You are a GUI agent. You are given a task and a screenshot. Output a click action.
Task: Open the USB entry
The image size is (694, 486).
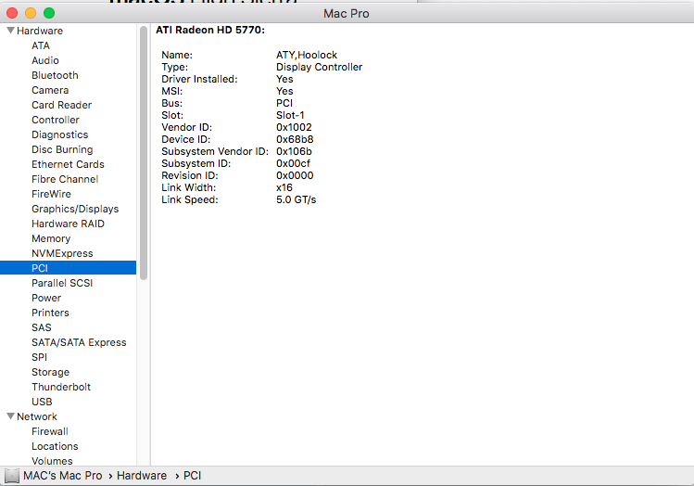42,402
